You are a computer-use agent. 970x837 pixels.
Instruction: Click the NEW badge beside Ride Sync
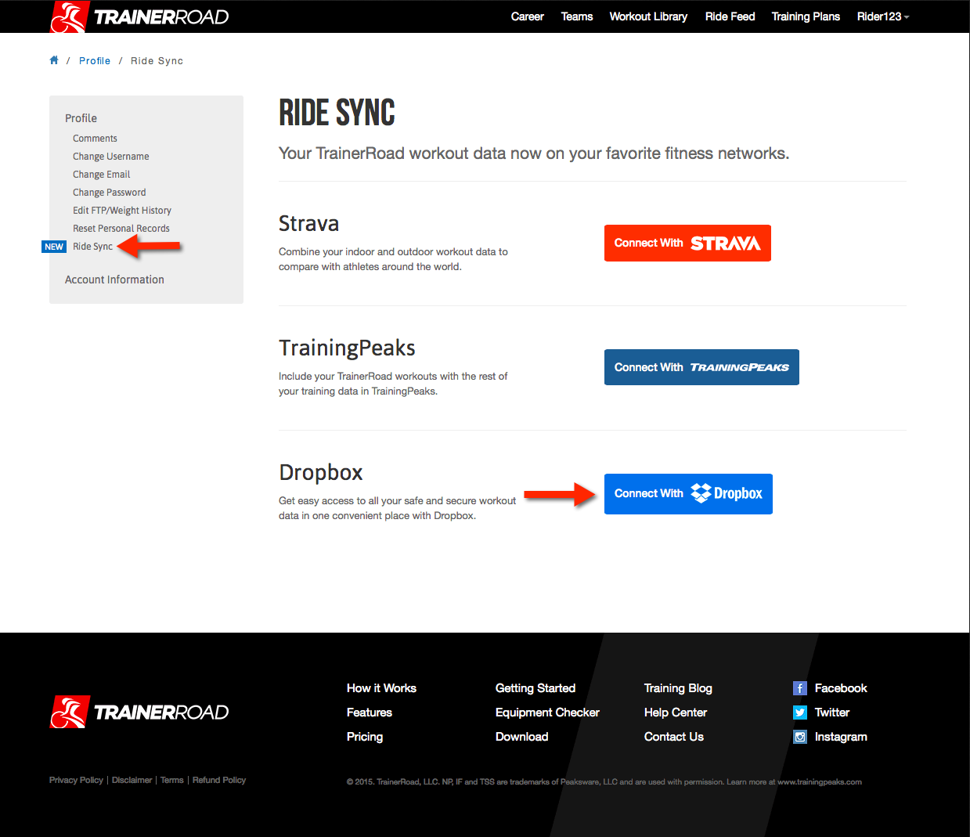click(54, 247)
